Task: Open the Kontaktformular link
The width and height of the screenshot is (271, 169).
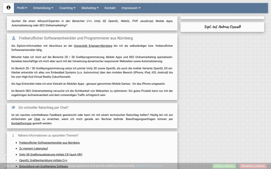Action: click(x=21, y=123)
